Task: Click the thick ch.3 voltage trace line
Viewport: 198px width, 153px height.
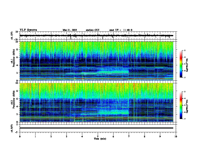Action: [96, 128]
